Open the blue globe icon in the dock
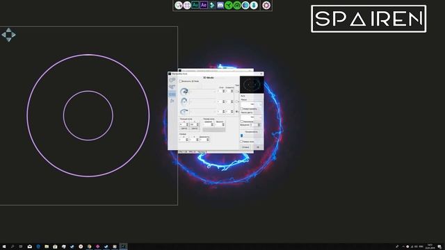 pos(245,5)
